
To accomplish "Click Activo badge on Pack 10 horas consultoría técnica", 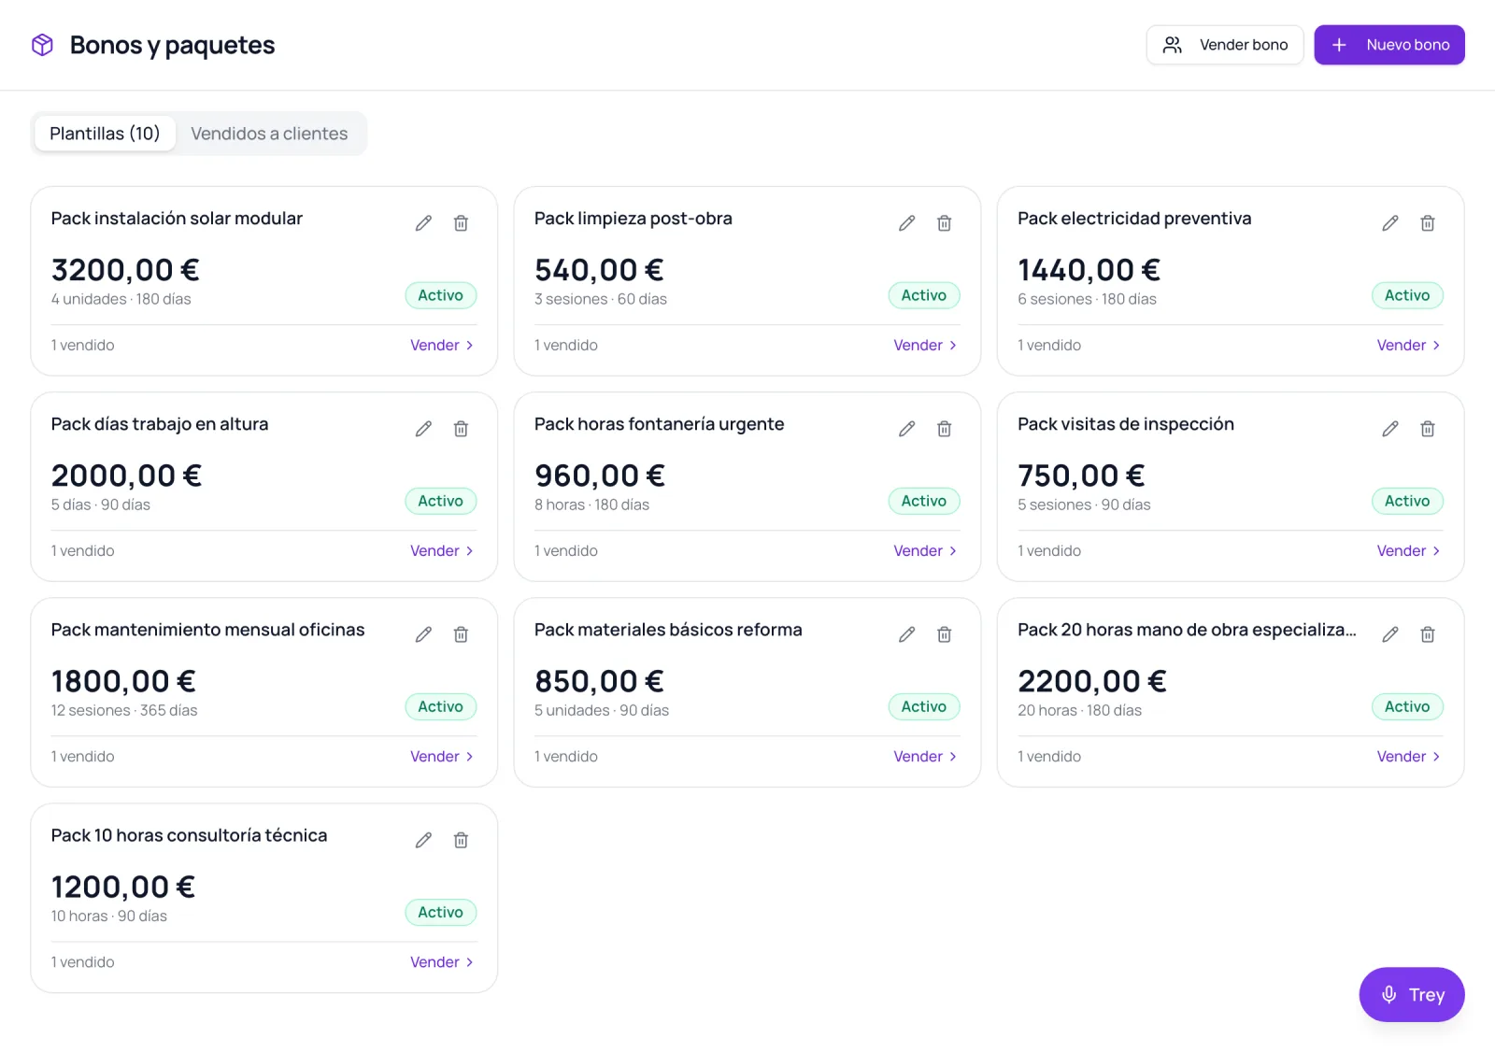I will 441,912.
